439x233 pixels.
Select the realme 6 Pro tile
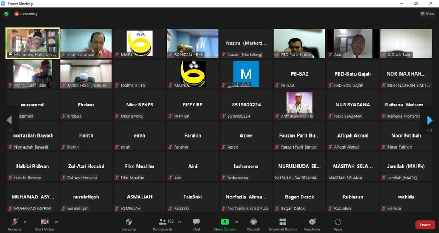point(139,74)
